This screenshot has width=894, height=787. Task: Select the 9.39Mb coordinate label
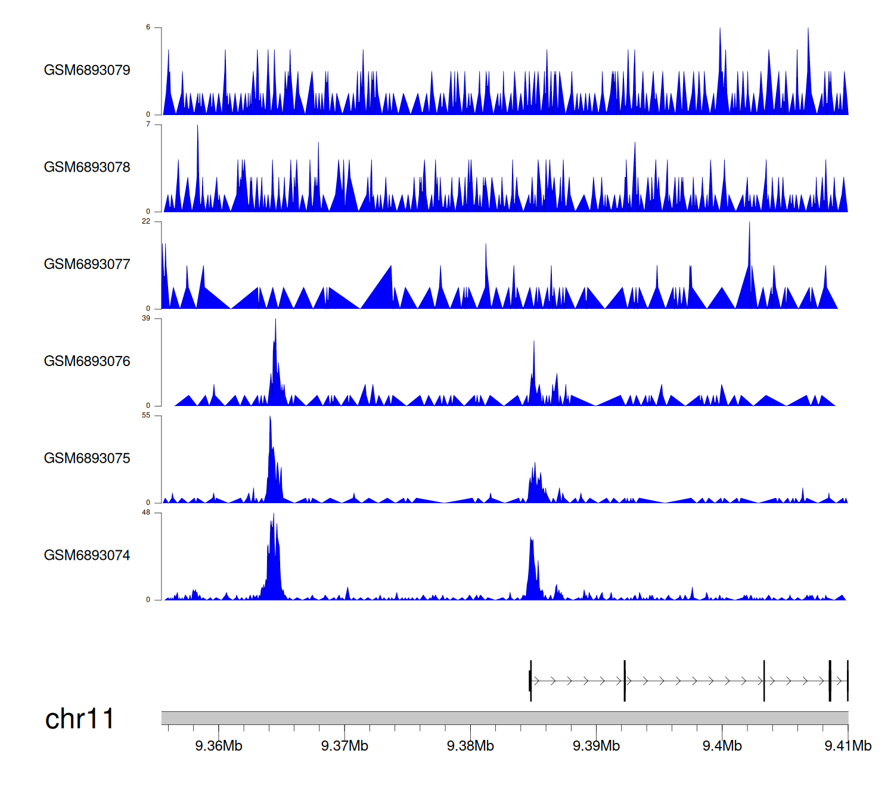coord(596,746)
